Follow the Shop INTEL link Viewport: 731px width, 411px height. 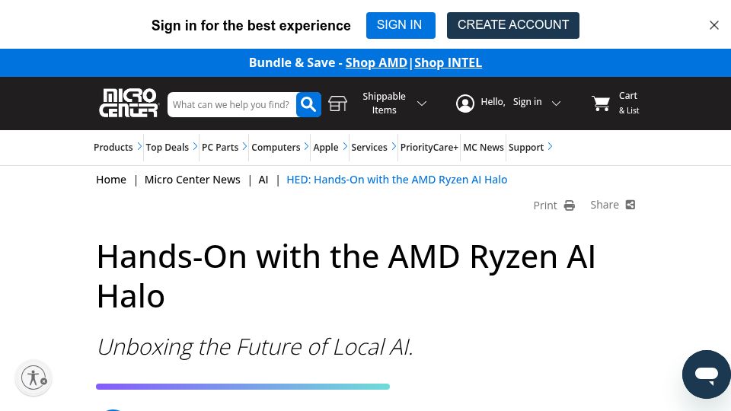tap(448, 63)
